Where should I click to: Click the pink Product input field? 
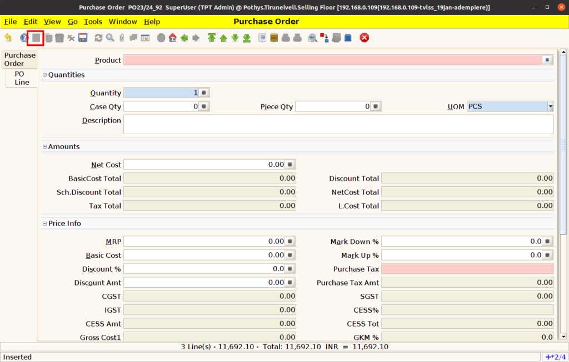point(333,60)
